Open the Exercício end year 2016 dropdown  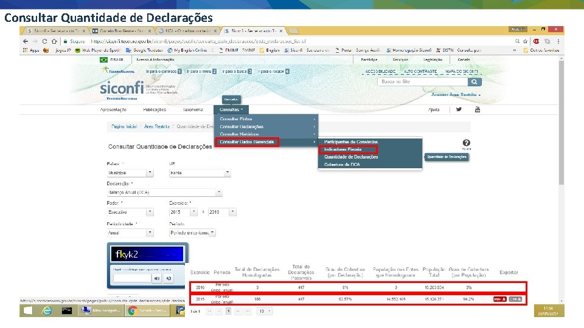coord(222,212)
